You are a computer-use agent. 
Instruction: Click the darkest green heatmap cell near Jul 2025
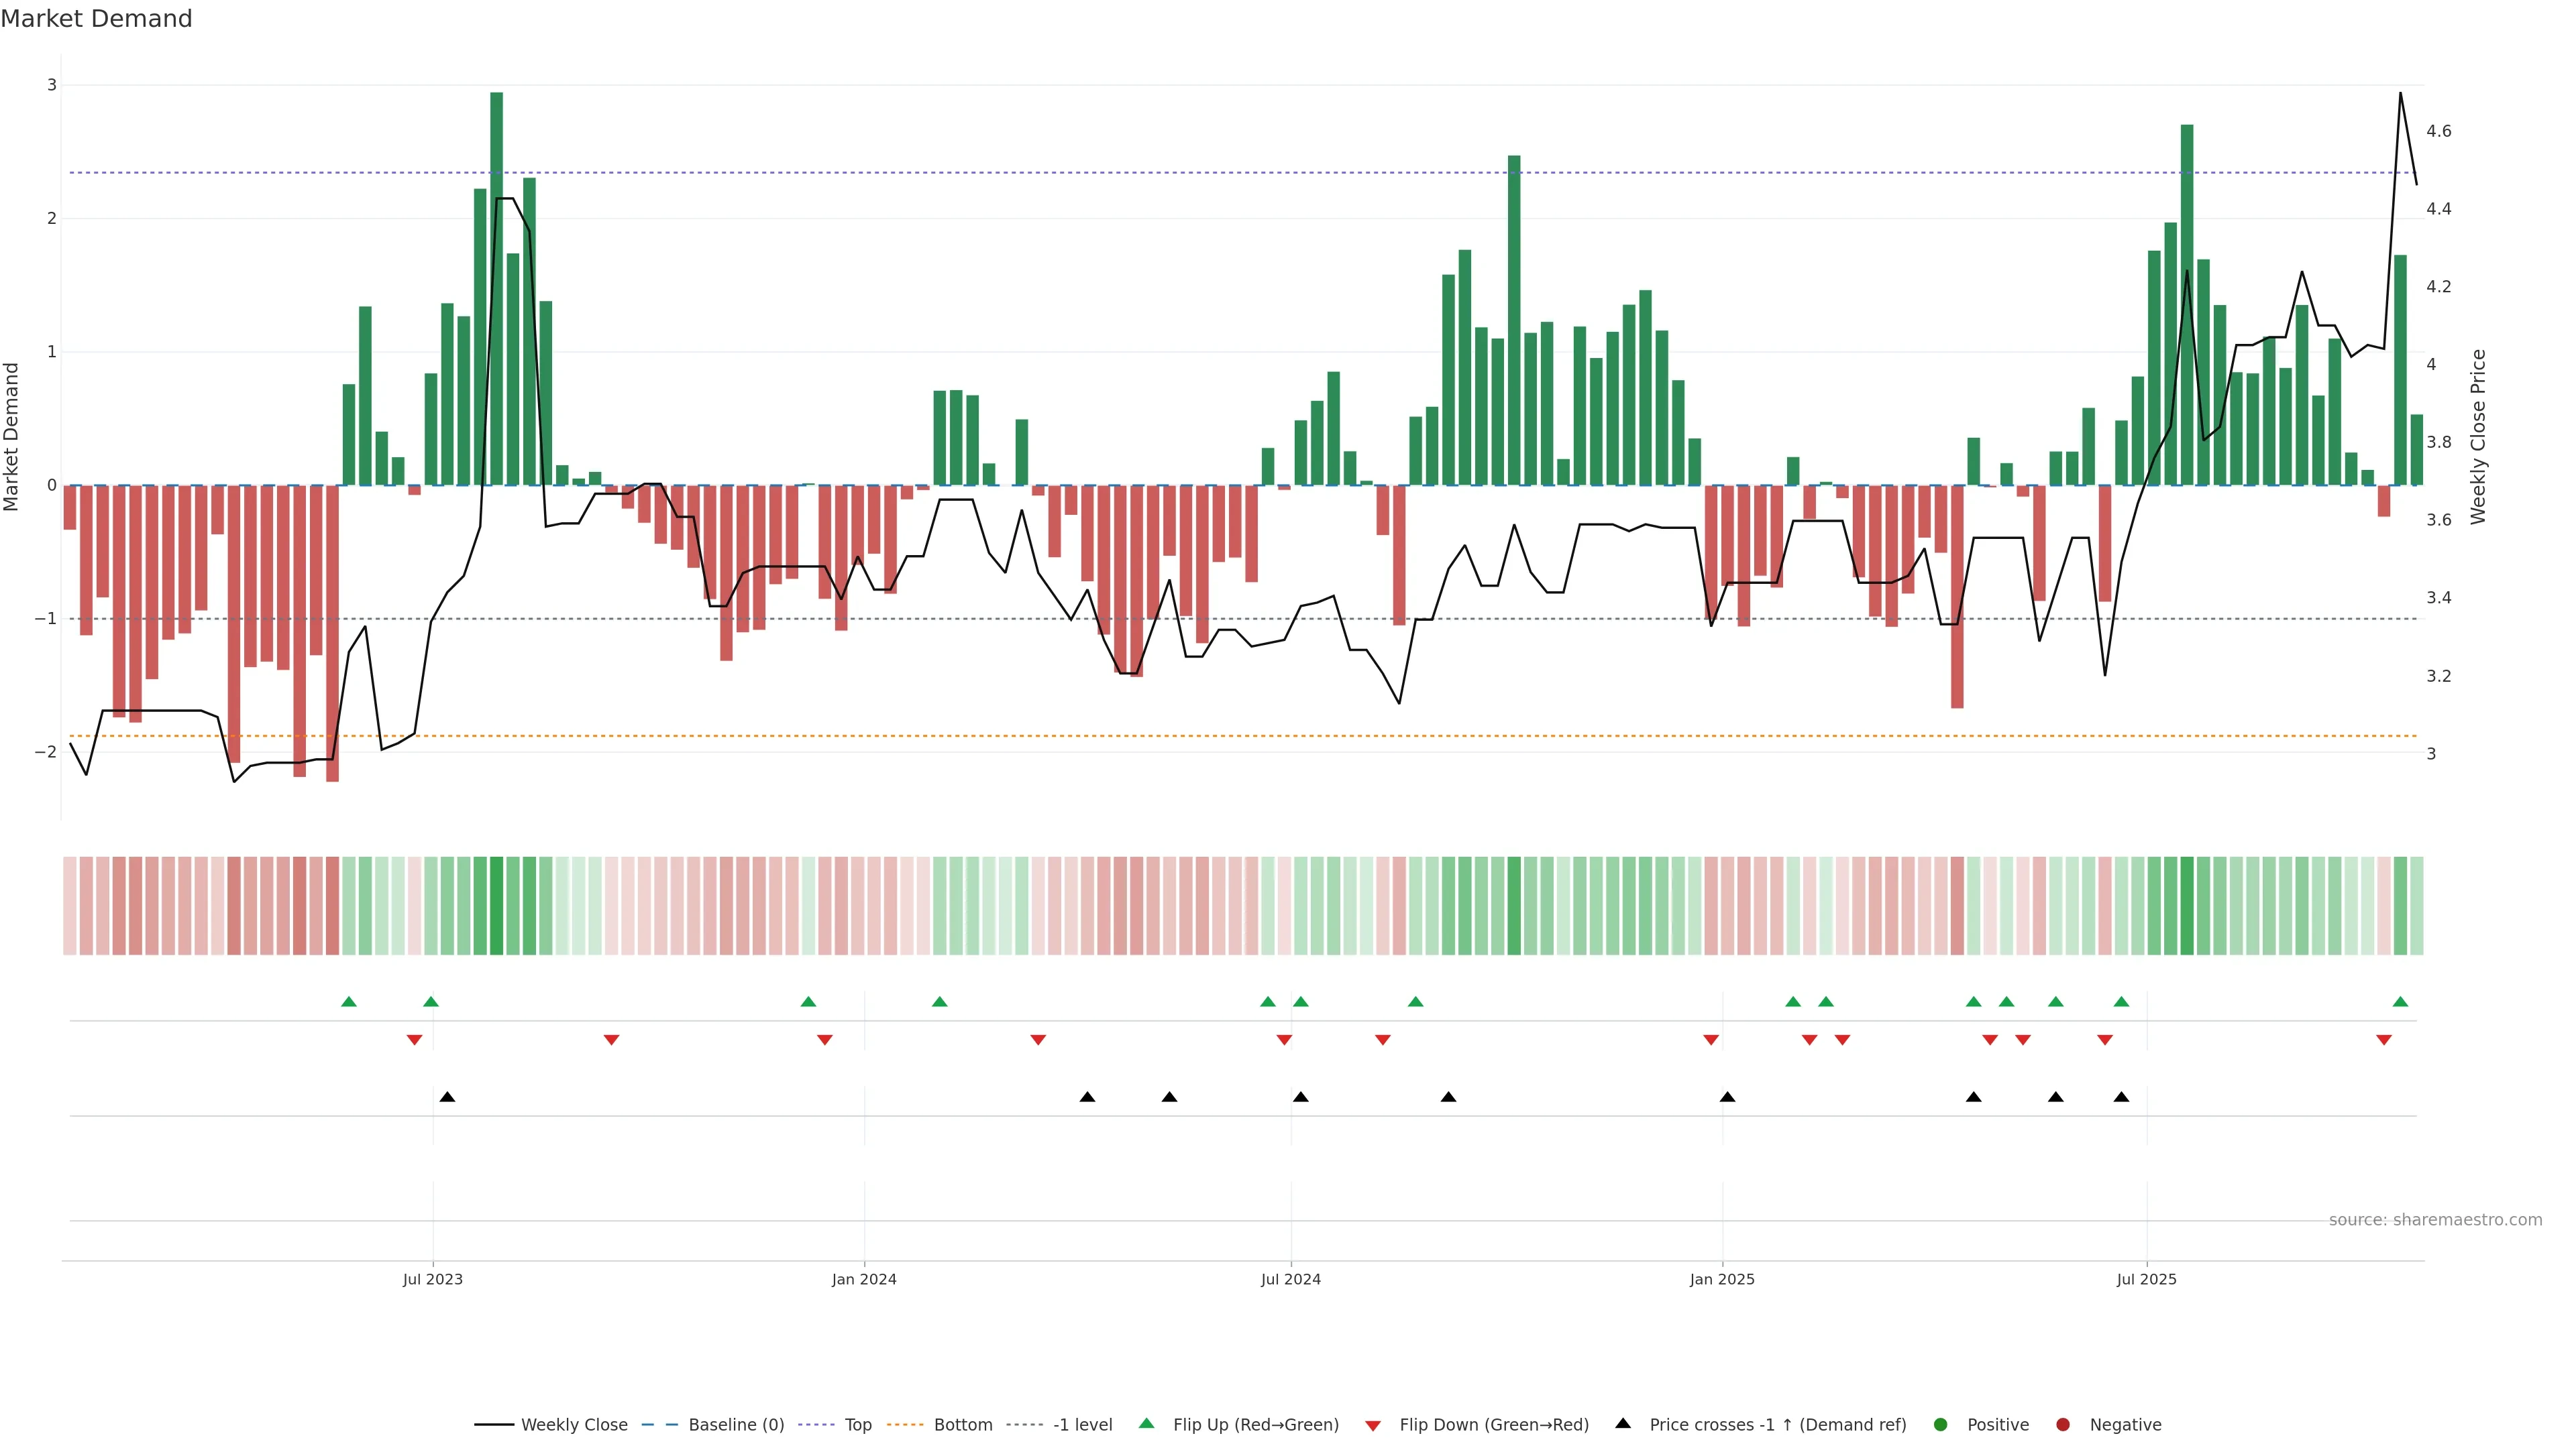pos(2187,906)
